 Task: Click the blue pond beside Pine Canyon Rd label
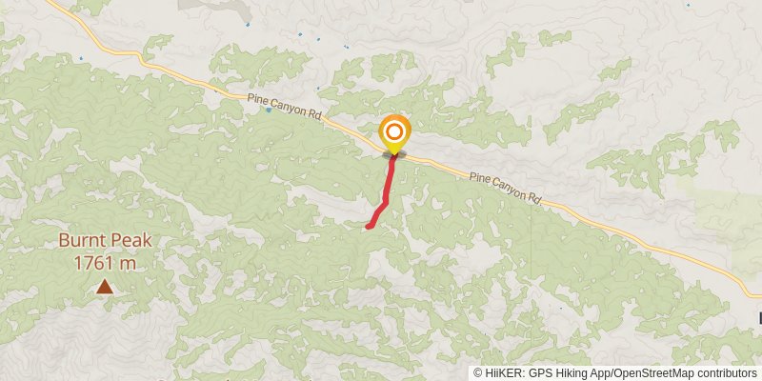(269, 110)
